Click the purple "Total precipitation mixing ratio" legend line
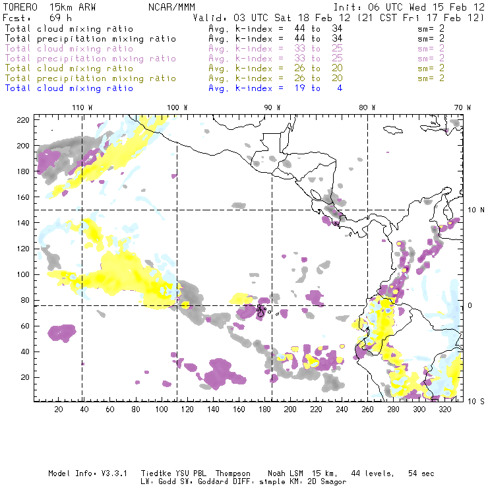This screenshot has width=488, height=488. coord(90,59)
